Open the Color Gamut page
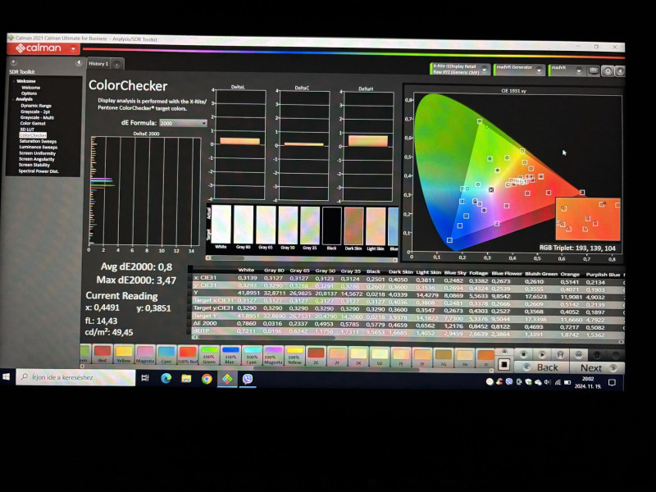Image resolution: width=656 pixels, height=492 pixels. (x=33, y=124)
